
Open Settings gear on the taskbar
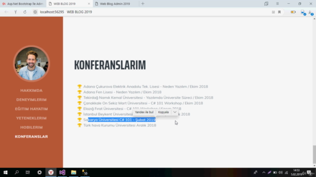(39, 173)
